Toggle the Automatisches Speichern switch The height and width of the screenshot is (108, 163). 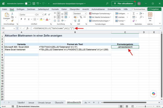point(28,4)
